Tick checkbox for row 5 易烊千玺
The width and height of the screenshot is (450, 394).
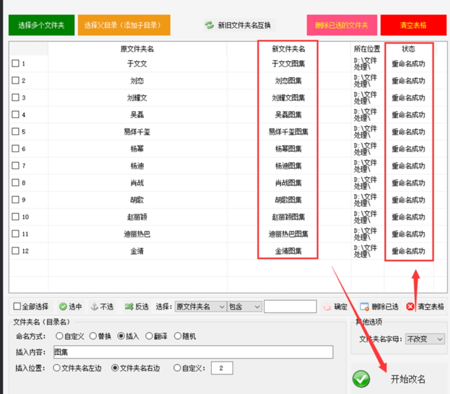[15, 131]
